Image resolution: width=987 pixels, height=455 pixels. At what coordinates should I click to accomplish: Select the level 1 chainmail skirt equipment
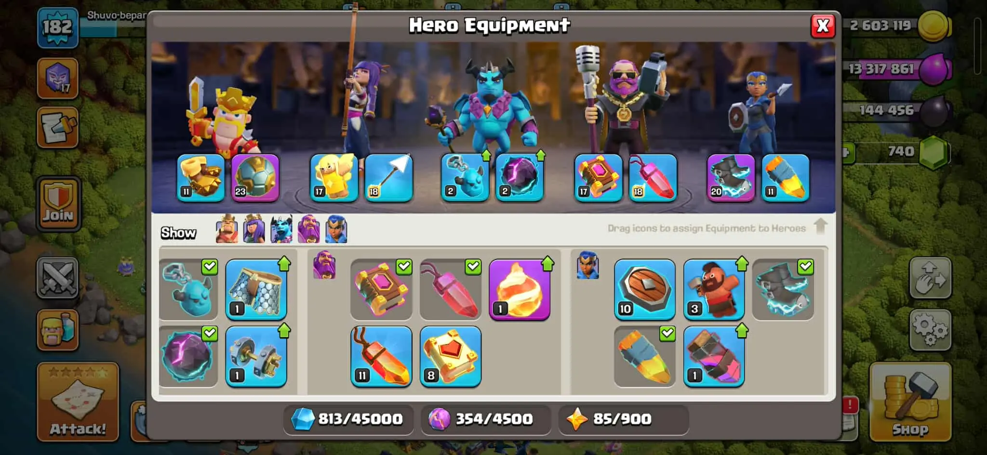point(256,289)
